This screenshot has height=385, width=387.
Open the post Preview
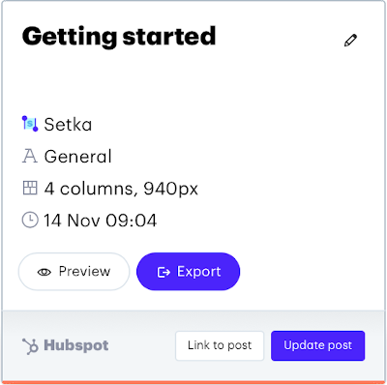point(74,272)
